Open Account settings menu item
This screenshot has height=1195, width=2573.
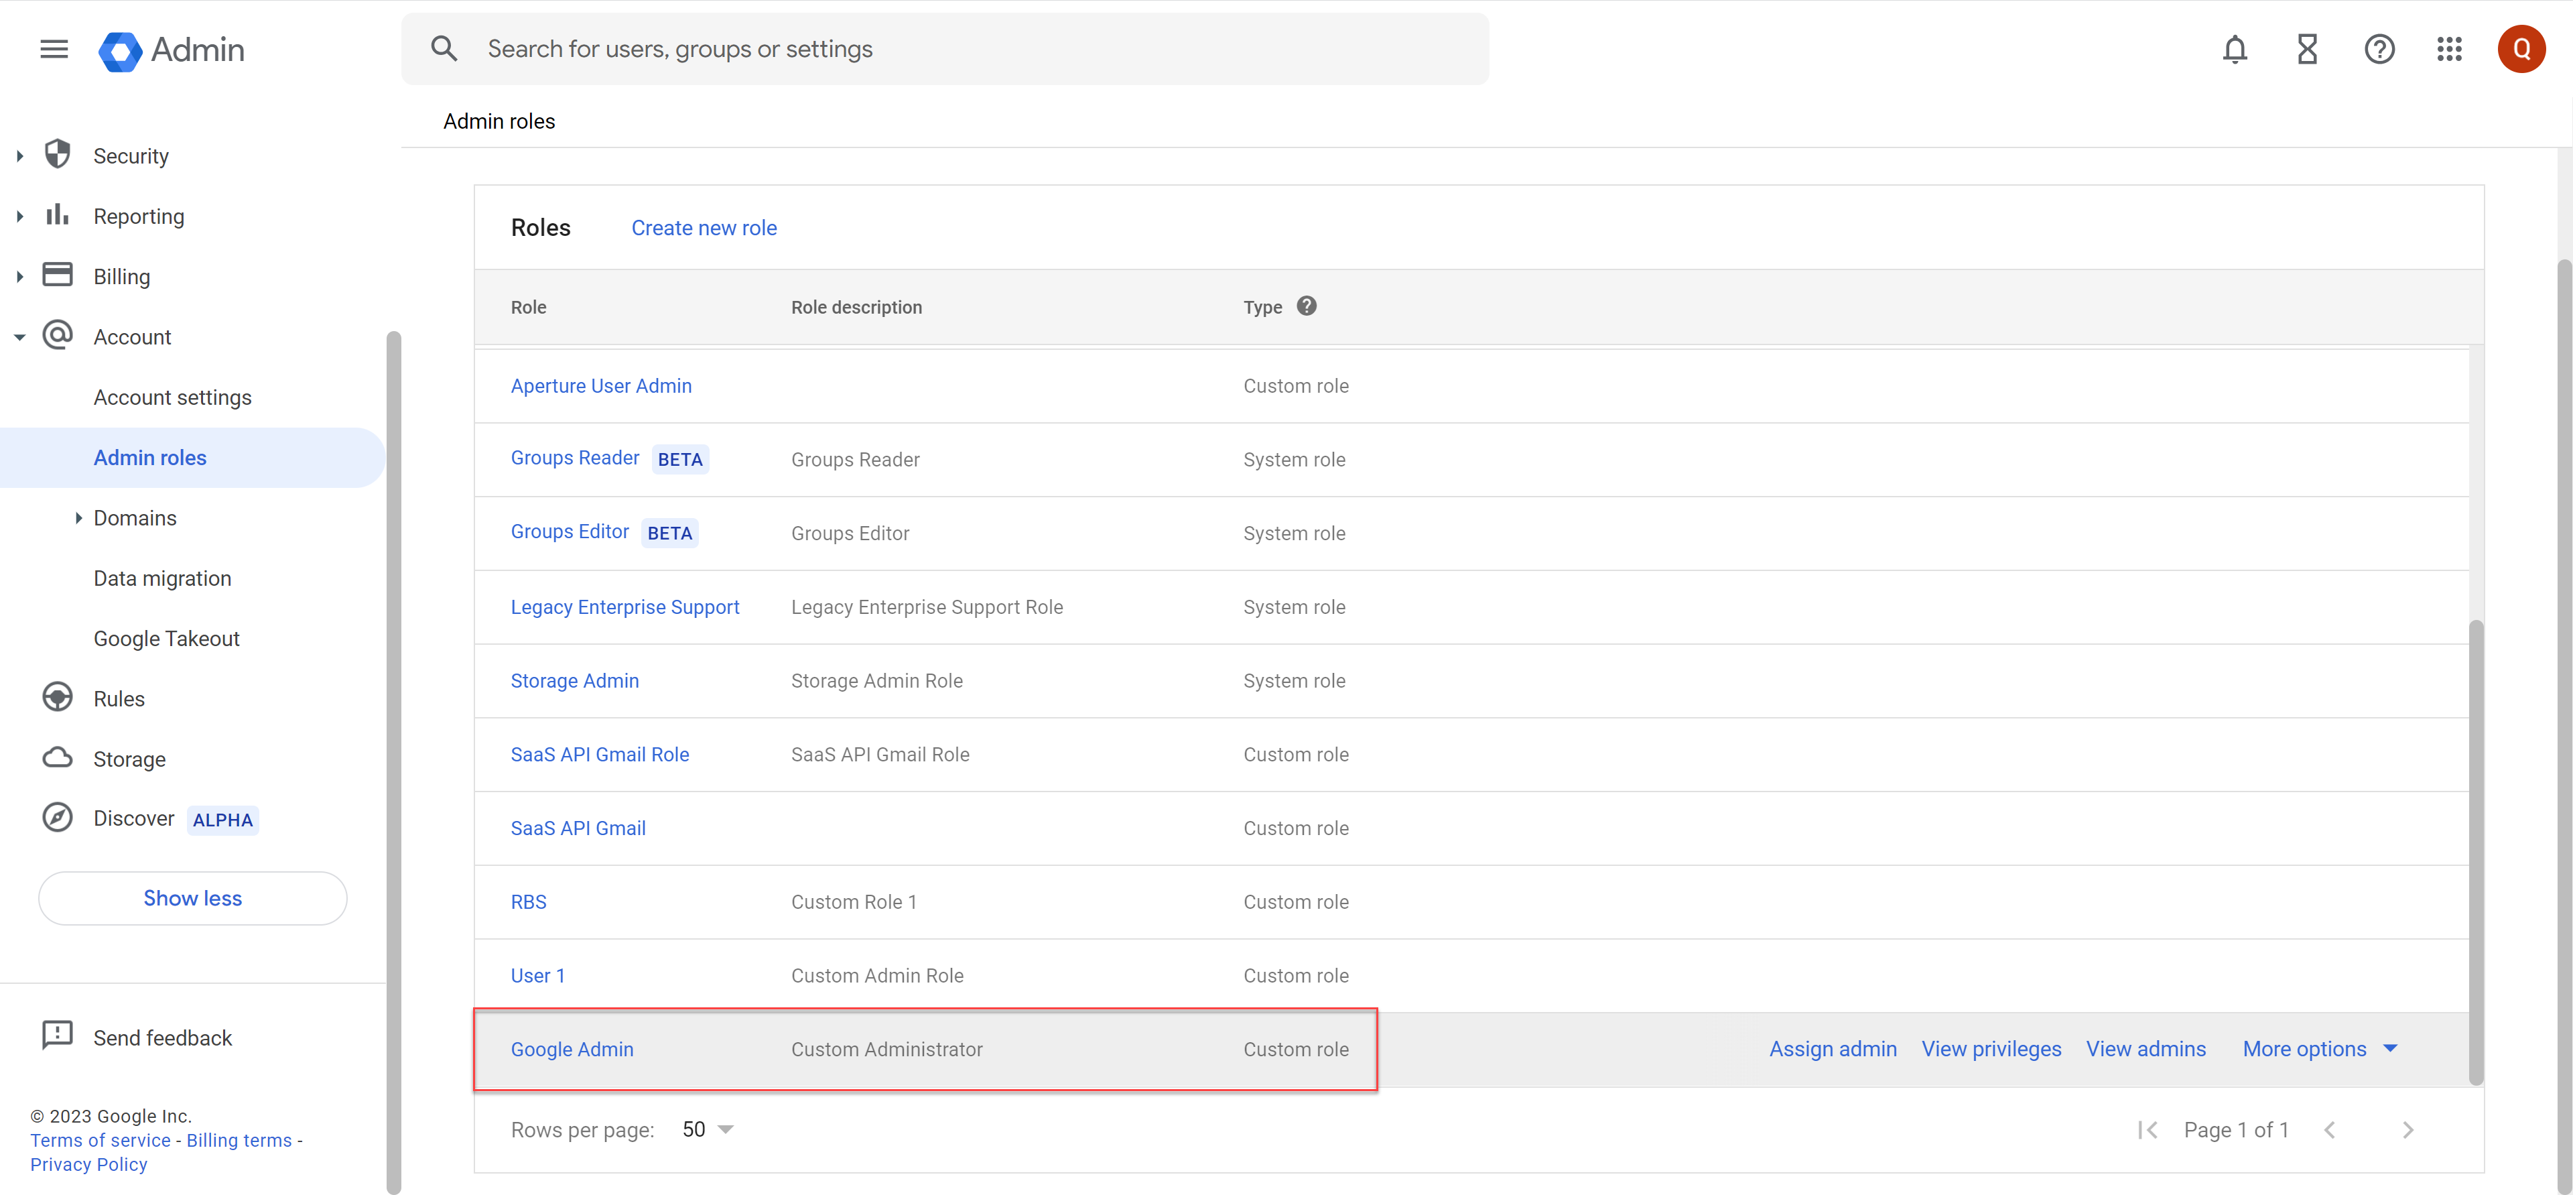[172, 397]
